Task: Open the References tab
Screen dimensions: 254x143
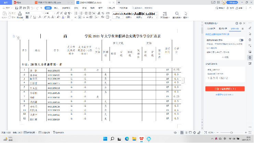Action: pos(76,8)
